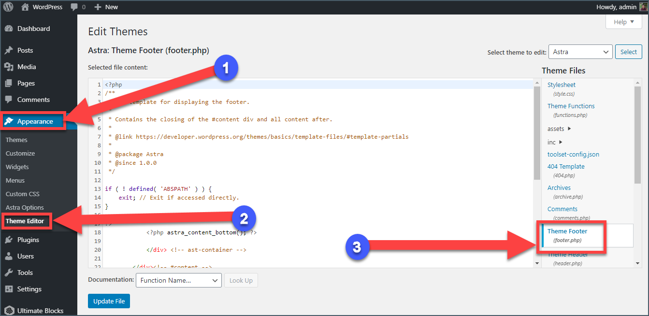Open the home icon site link

click(25, 7)
